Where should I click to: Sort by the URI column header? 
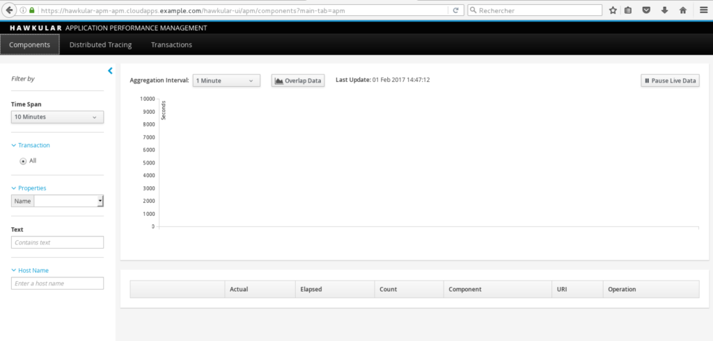click(577, 290)
